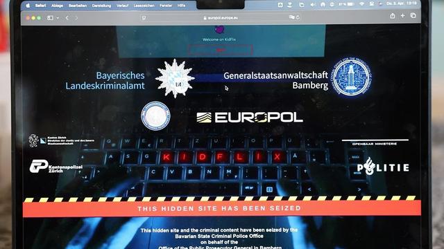The height and width of the screenshot is (249, 444).
Task: Click the Openbaar Ministerie logo
Action: 375,142
